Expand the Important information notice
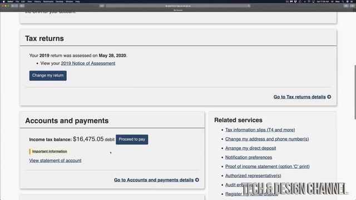 [x=50, y=151]
